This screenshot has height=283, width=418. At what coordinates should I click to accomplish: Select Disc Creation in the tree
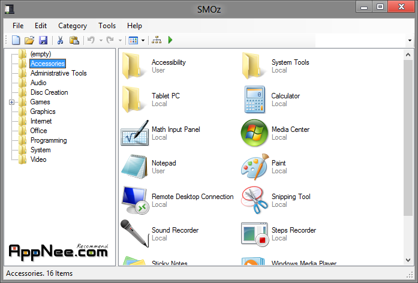(x=49, y=92)
